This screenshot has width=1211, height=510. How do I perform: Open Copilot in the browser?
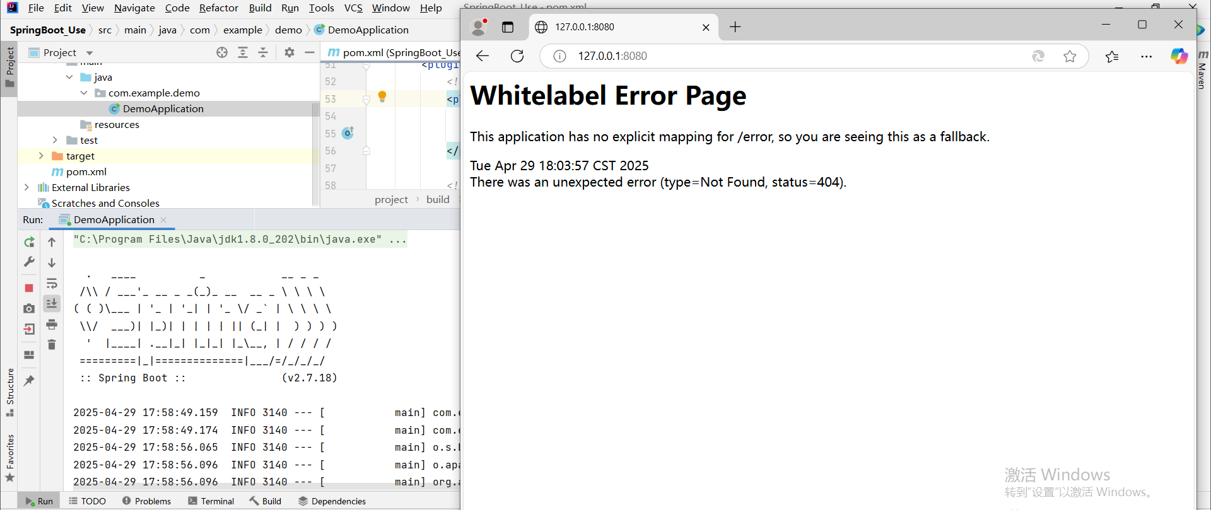1179,56
